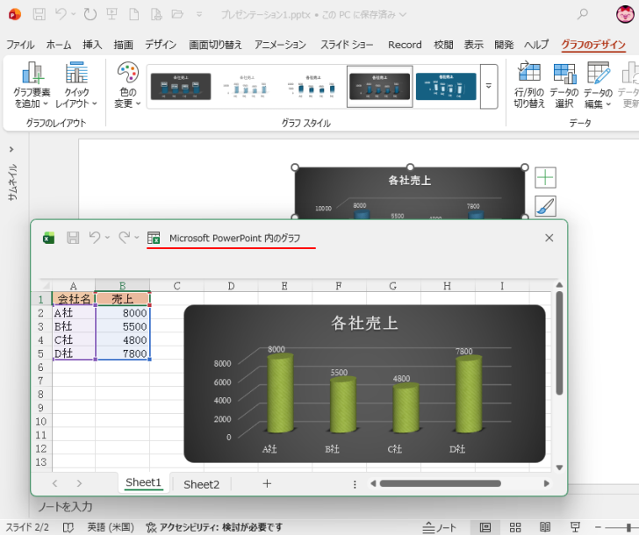Apply the second light chart style thumbnail

[x=247, y=86]
